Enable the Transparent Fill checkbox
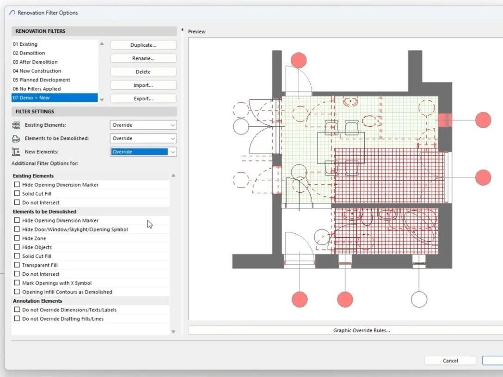This screenshot has width=503, height=377. [17, 265]
